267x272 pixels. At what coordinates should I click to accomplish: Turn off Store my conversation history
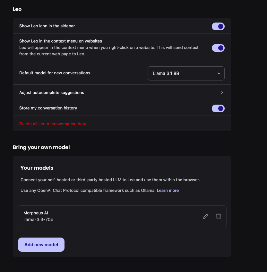tap(218, 108)
